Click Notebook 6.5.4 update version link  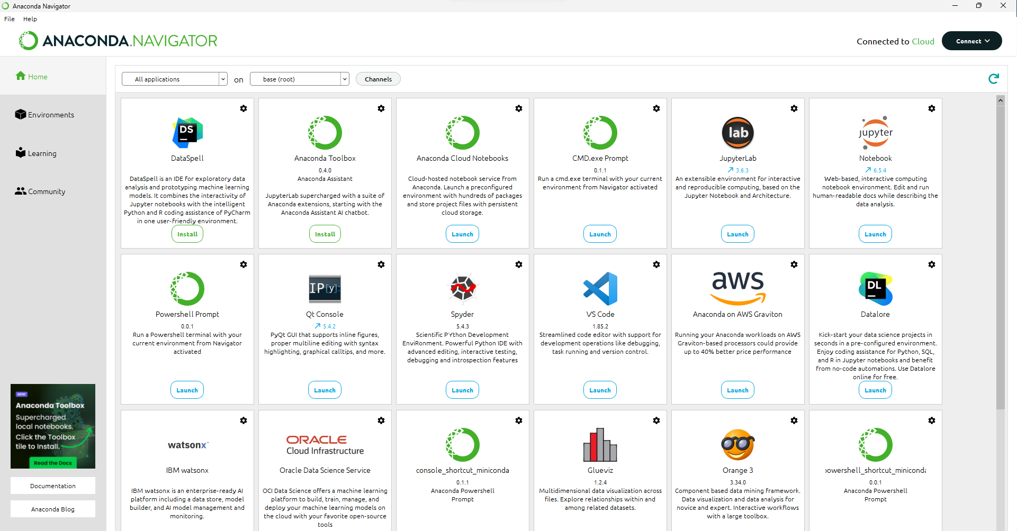876,170
